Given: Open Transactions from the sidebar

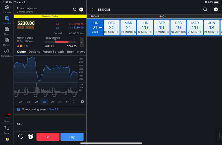Looking at the screenshot, I should coord(7,52).
